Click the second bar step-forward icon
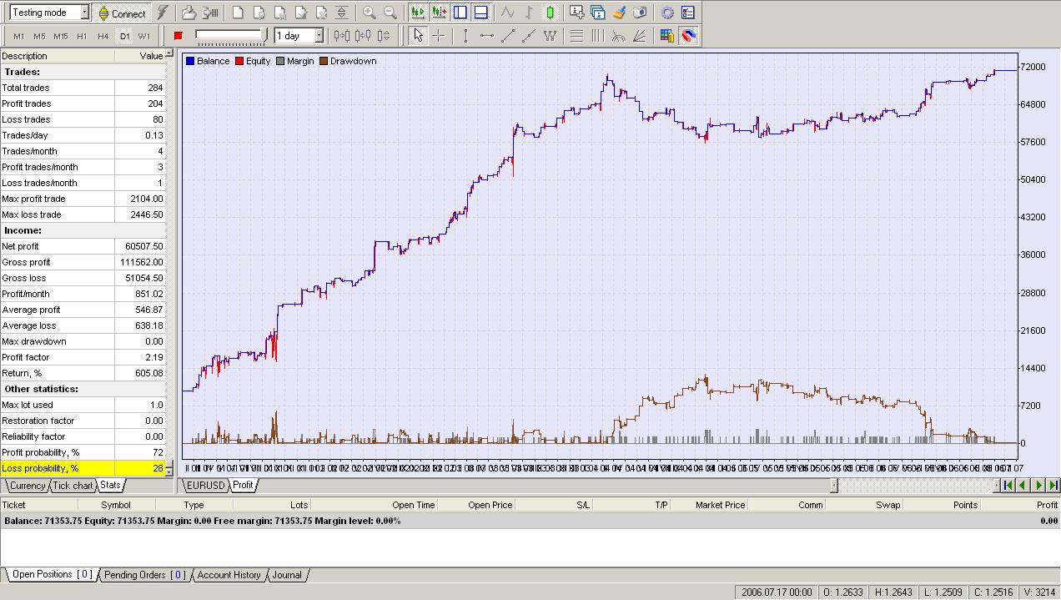The height and width of the screenshot is (600, 1061). pos(362,36)
